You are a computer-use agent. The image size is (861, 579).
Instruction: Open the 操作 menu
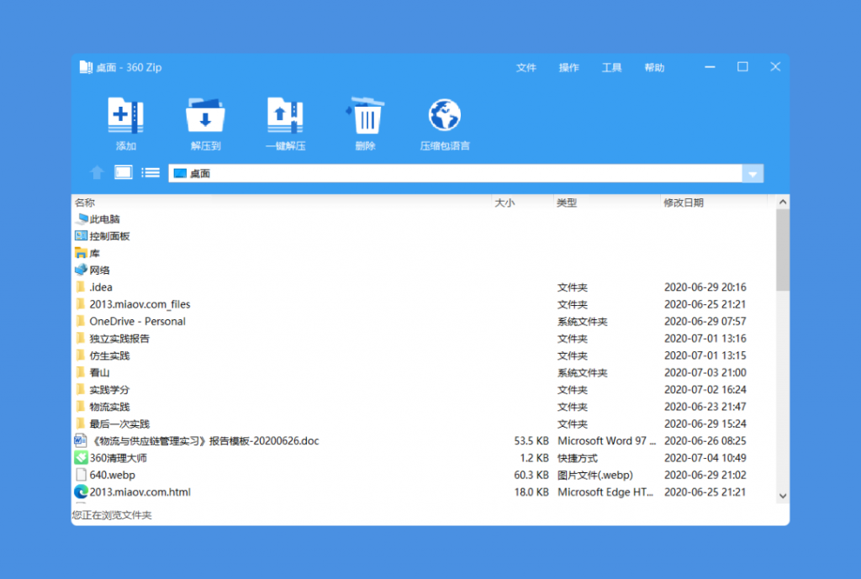tap(569, 67)
